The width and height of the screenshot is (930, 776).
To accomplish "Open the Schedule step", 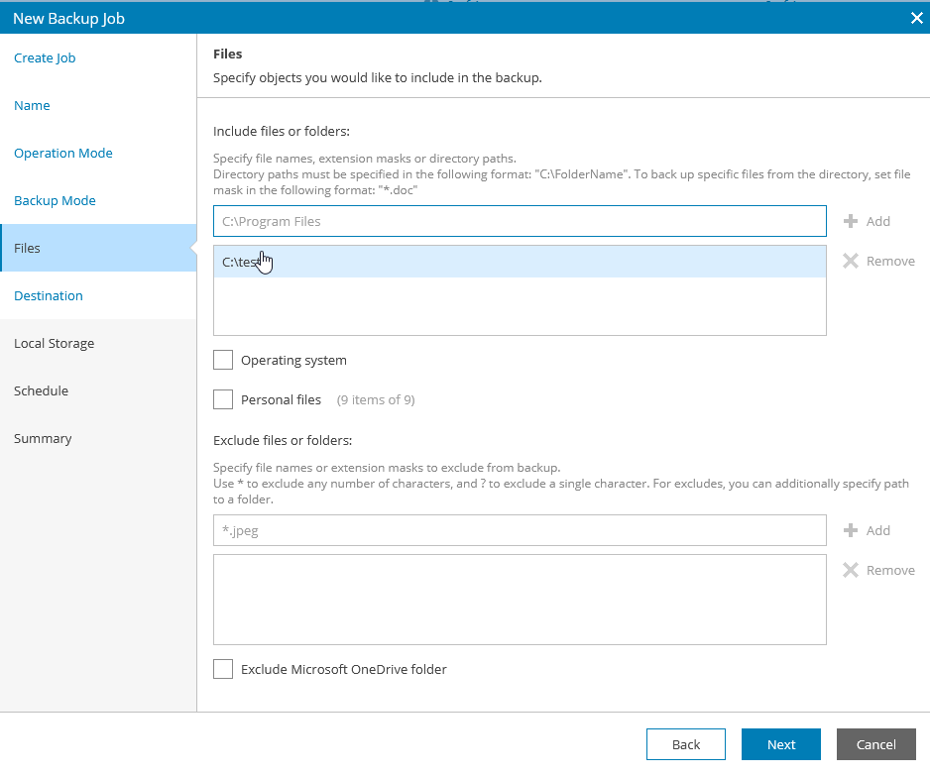I will 41,390.
